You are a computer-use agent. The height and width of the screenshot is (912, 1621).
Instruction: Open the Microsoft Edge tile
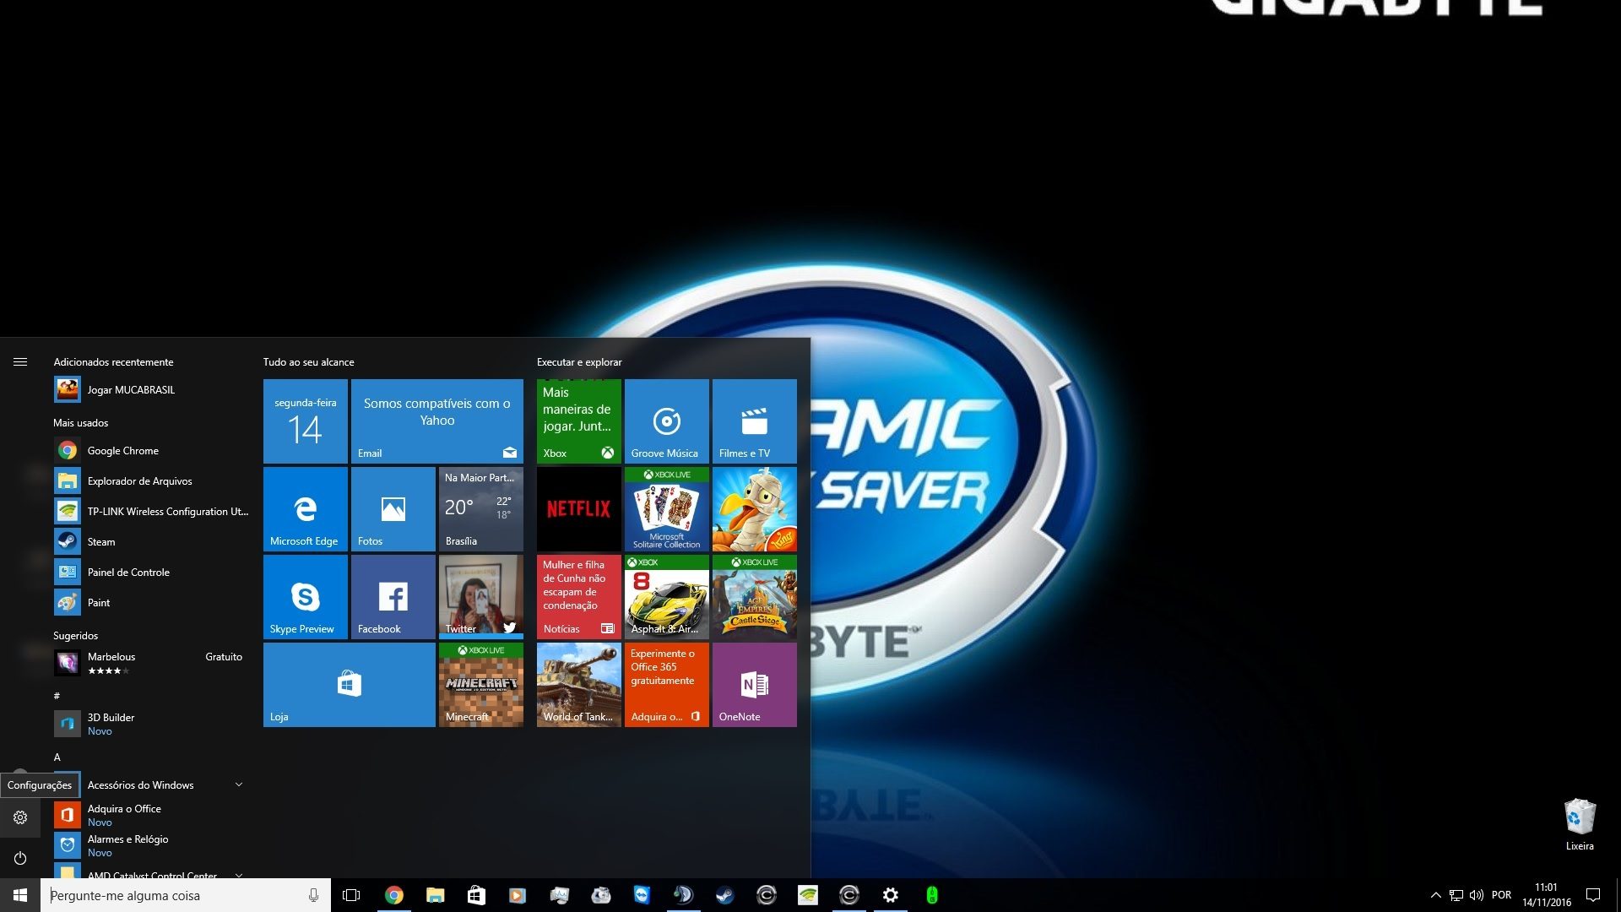(306, 509)
